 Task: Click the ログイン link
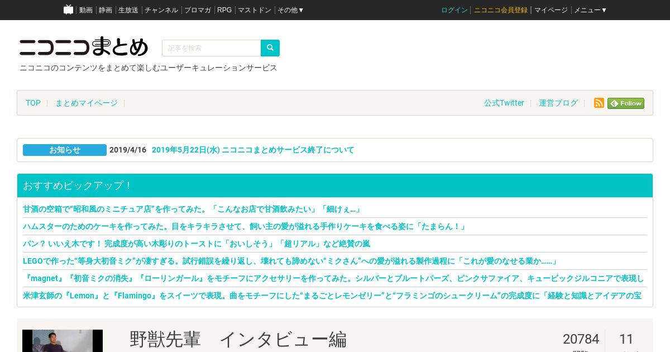[454, 10]
